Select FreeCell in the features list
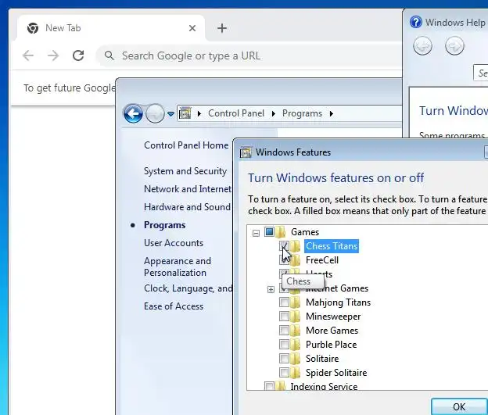 (x=321, y=260)
